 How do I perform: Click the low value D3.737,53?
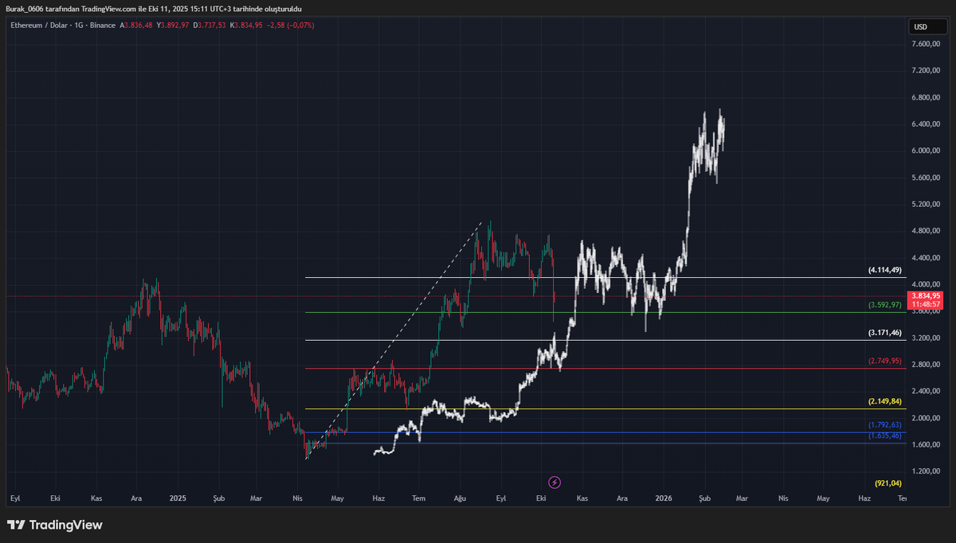point(210,25)
